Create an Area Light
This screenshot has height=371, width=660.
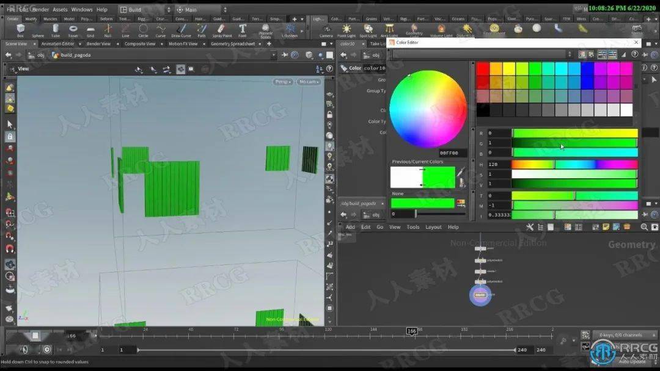[x=389, y=31]
